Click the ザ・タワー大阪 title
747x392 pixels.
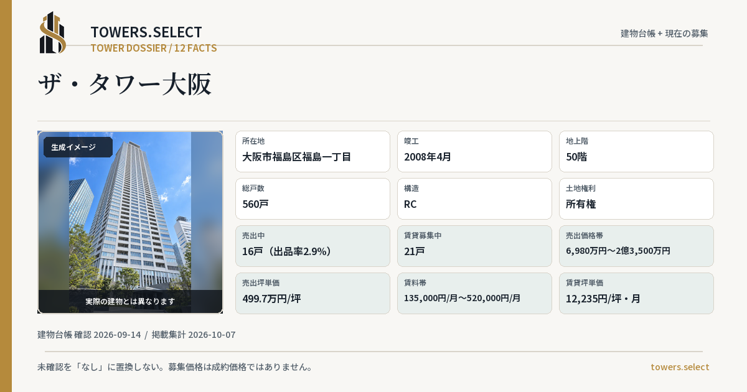tap(125, 84)
